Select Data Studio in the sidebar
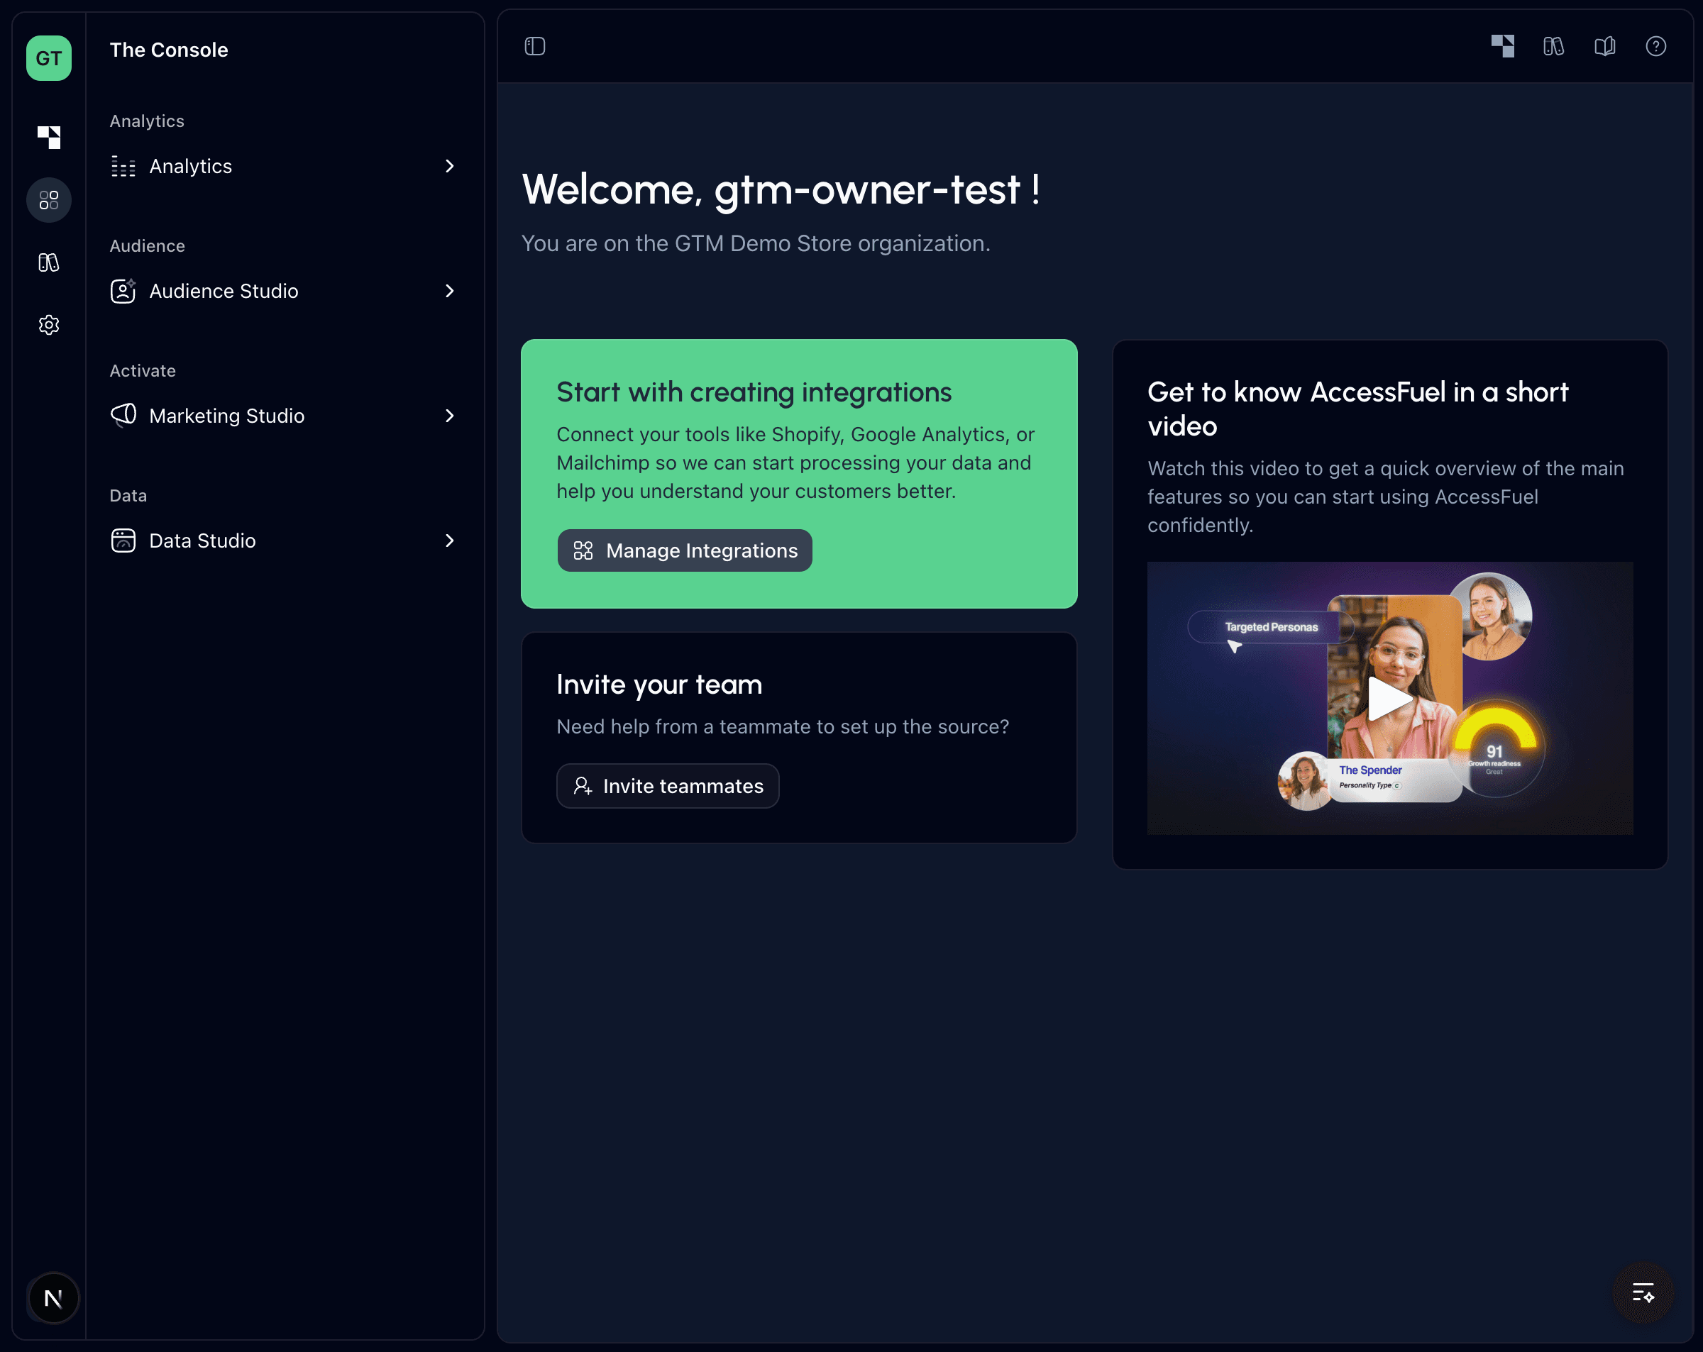Viewport: 1703px width, 1352px height. [x=202, y=541]
